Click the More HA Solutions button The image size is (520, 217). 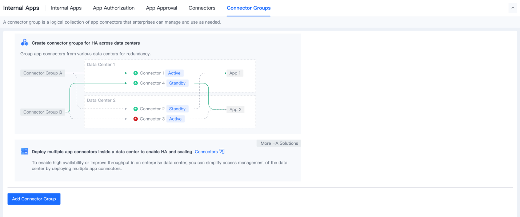(x=279, y=143)
